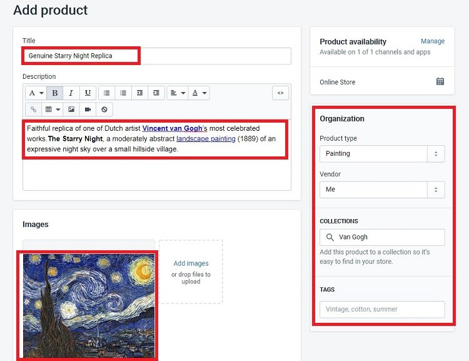Screen dimensions: 469x361
Task: Click the Collections search field
Action: click(382, 237)
